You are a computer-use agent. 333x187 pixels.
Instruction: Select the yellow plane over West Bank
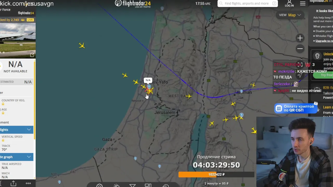[189, 96]
